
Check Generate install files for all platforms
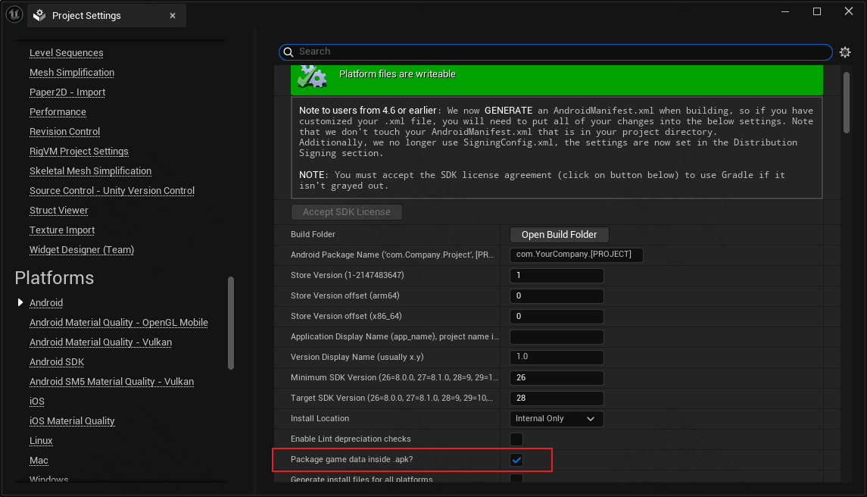click(516, 480)
